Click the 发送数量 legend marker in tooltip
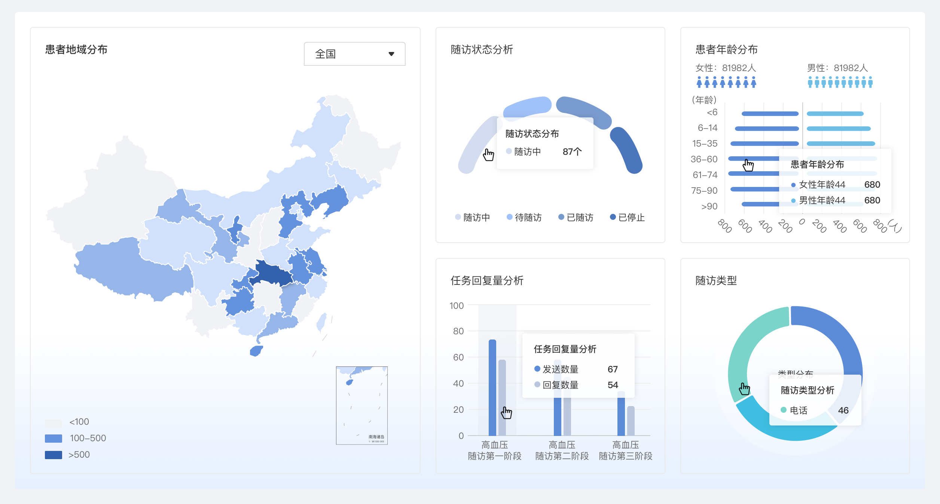Screen dimensions: 940x504 coord(537,369)
